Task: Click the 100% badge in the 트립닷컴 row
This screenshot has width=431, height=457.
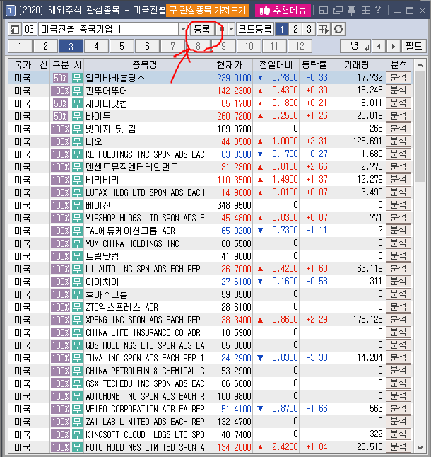Action: coord(60,256)
